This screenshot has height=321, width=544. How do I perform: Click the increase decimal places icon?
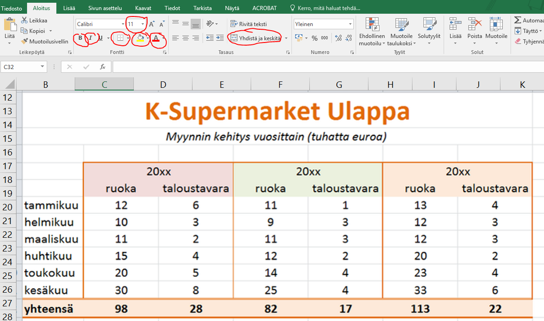[x=339, y=38]
